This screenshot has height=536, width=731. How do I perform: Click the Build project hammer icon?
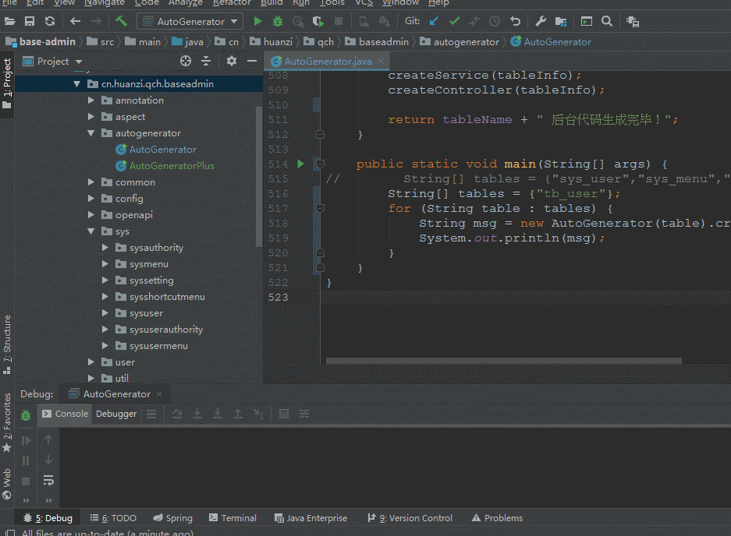[121, 21]
